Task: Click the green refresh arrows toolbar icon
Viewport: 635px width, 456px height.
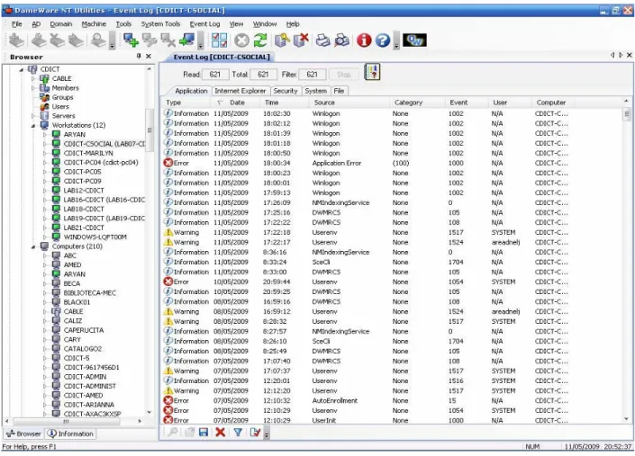Action: [x=260, y=40]
